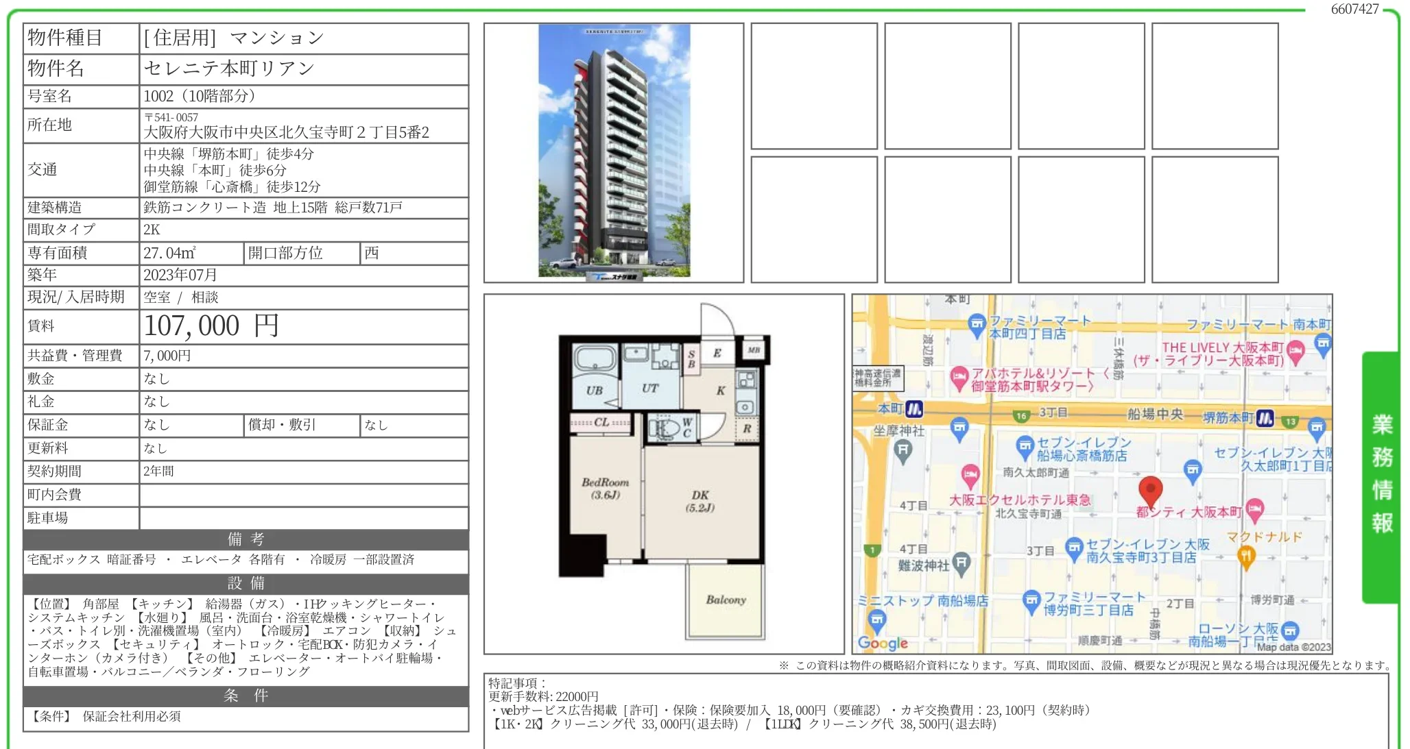The image size is (1410, 749).
Task: Select the 堺筋本町 station marker
Action: pos(1265,417)
